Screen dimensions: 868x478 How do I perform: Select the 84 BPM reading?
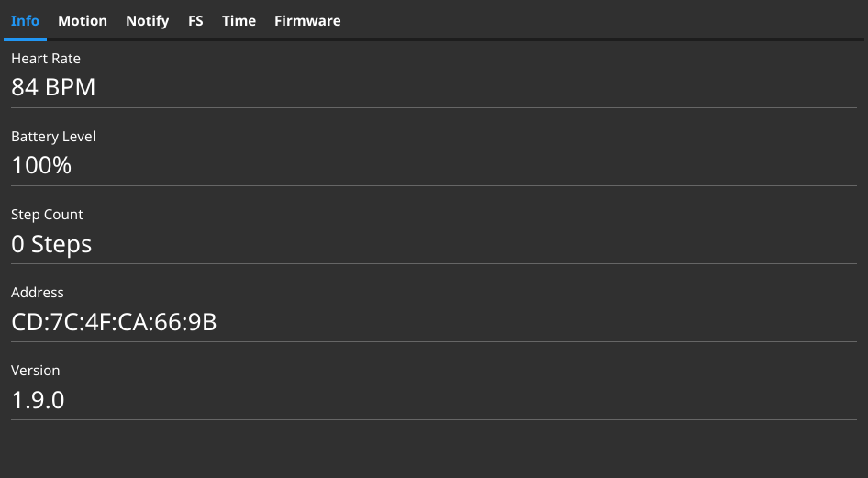pyautogui.click(x=53, y=88)
